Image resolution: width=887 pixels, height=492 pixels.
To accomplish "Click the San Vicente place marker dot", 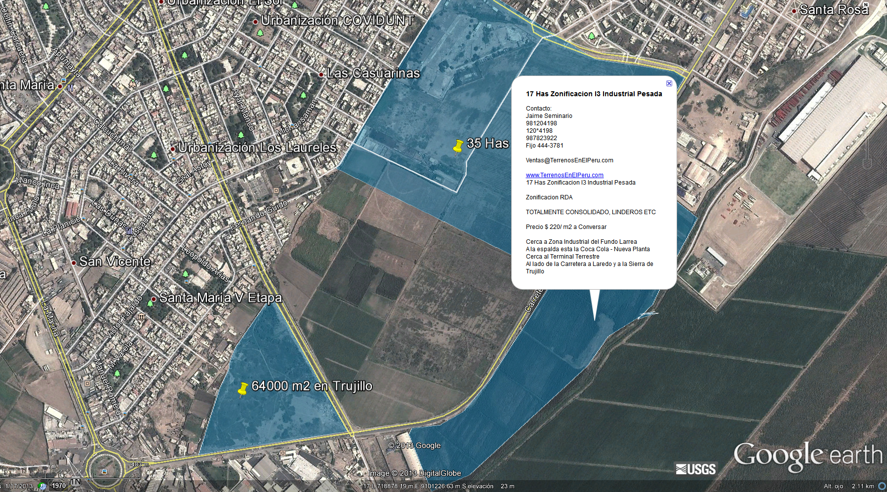I will point(74,263).
